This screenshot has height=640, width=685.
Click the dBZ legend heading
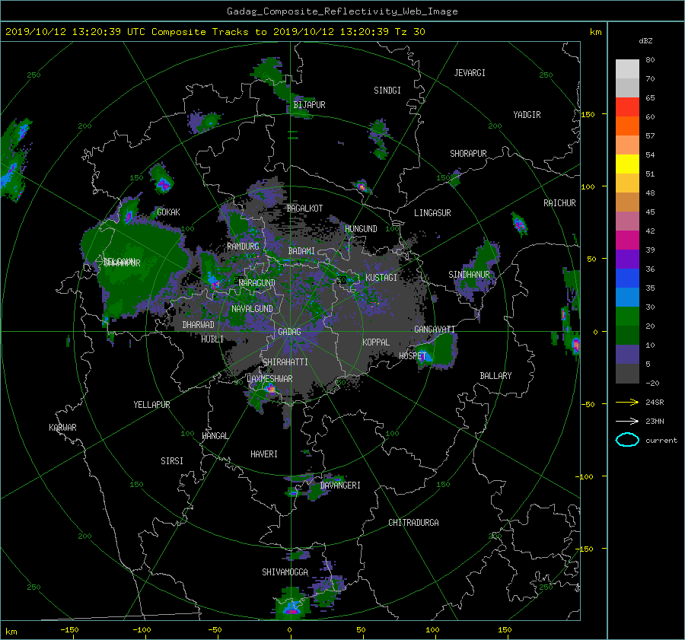click(x=645, y=41)
